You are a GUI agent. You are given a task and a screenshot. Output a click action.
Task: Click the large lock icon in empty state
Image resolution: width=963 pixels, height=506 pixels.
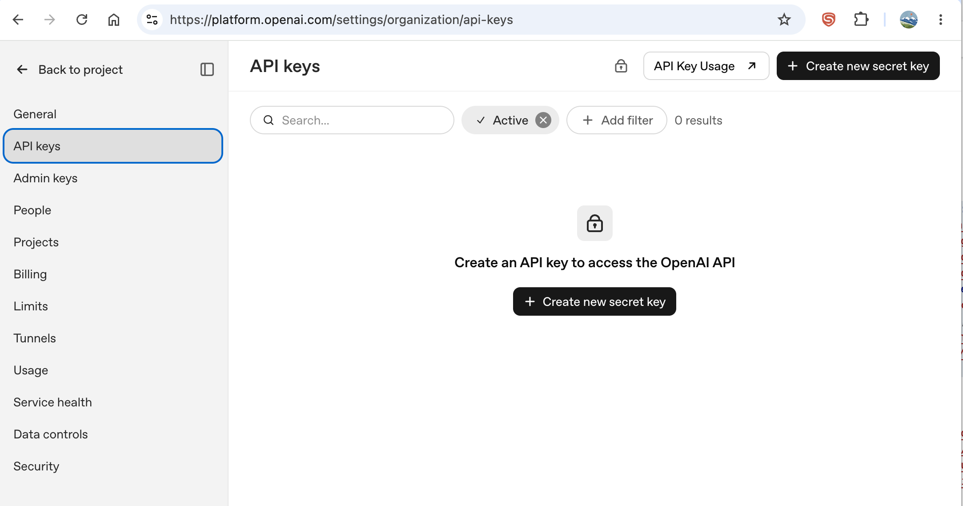595,223
